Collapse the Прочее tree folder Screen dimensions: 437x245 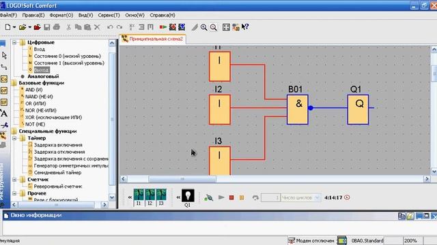pos(14,193)
